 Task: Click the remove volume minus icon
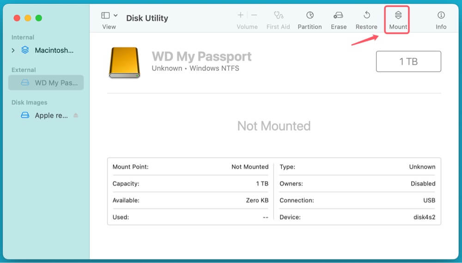pos(254,16)
